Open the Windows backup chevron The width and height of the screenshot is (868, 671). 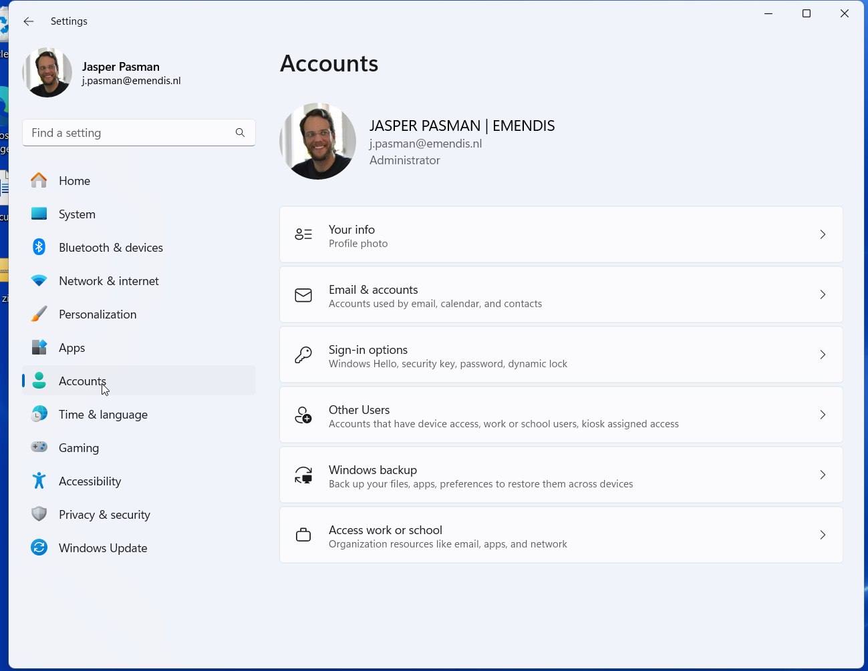coord(823,475)
